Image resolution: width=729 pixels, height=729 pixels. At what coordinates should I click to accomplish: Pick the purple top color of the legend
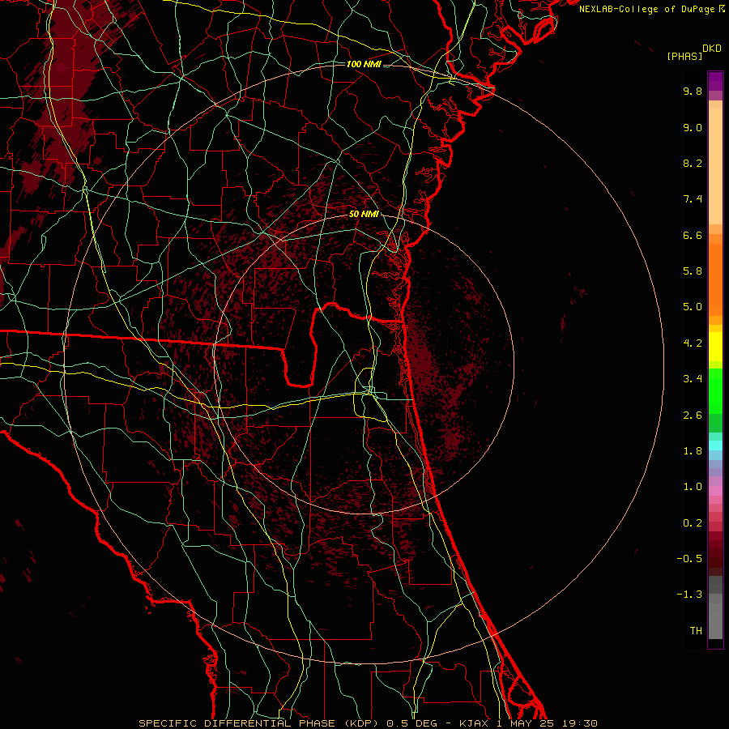(x=715, y=81)
